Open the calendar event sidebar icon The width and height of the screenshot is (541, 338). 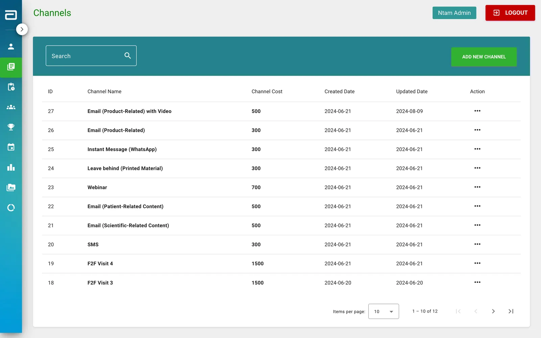click(11, 147)
